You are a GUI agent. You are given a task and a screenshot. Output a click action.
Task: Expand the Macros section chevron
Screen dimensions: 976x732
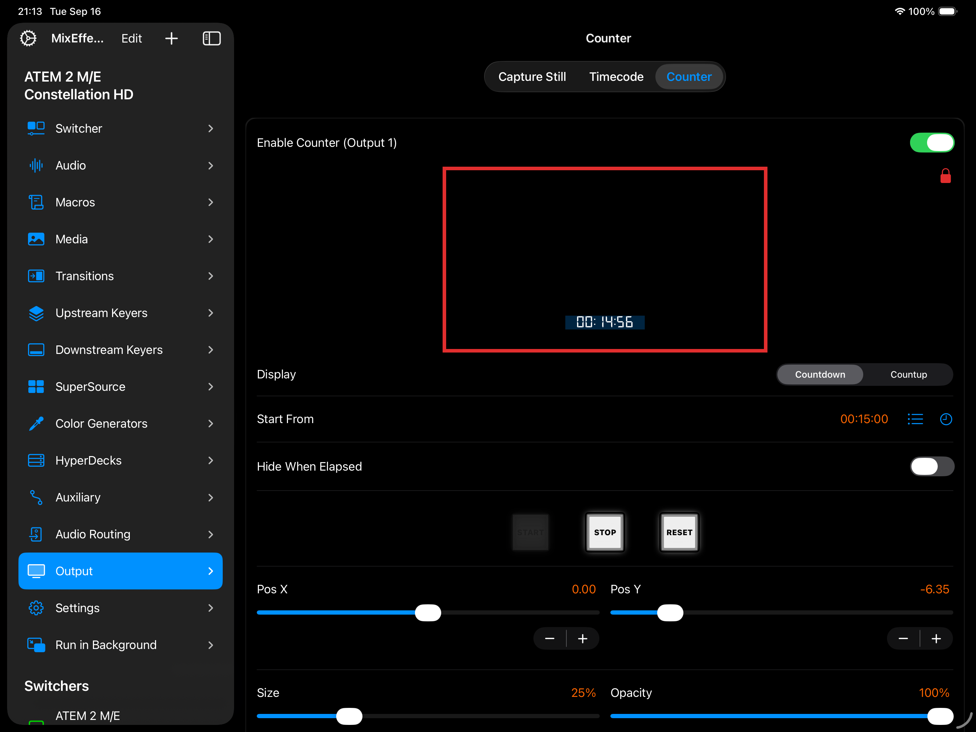tap(210, 203)
